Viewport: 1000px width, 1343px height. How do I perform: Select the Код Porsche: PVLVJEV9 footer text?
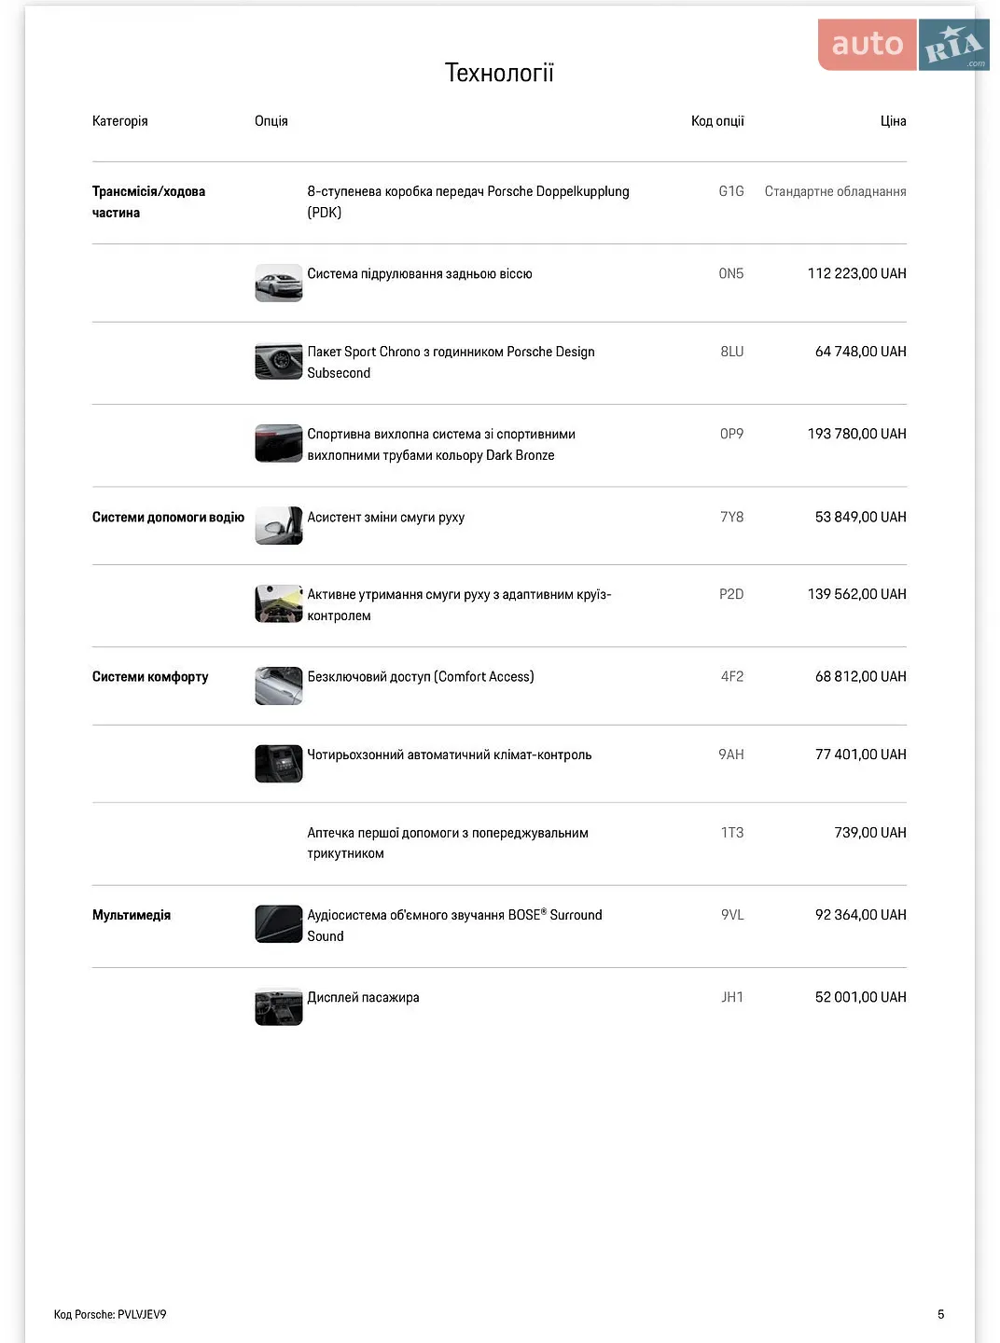pos(110,1314)
